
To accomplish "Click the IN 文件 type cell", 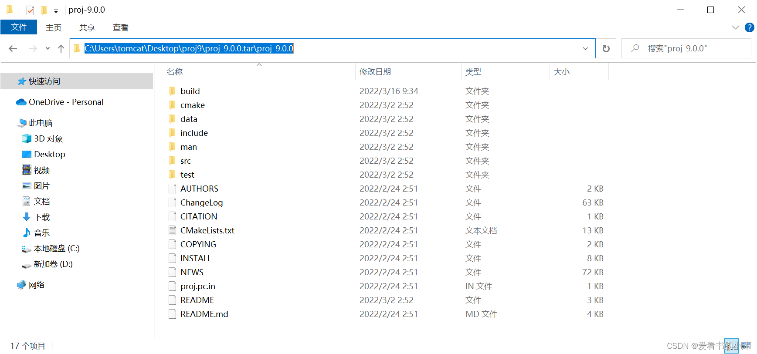I will click(x=479, y=286).
